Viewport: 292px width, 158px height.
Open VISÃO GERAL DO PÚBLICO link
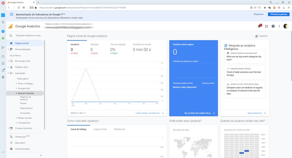tap(150, 113)
